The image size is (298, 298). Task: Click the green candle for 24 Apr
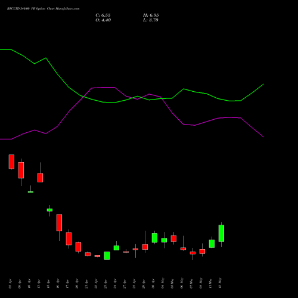point(116,248)
